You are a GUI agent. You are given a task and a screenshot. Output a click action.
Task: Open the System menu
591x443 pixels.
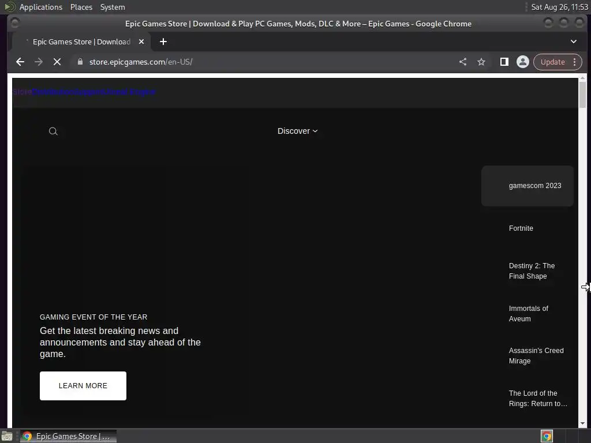(x=113, y=7)
